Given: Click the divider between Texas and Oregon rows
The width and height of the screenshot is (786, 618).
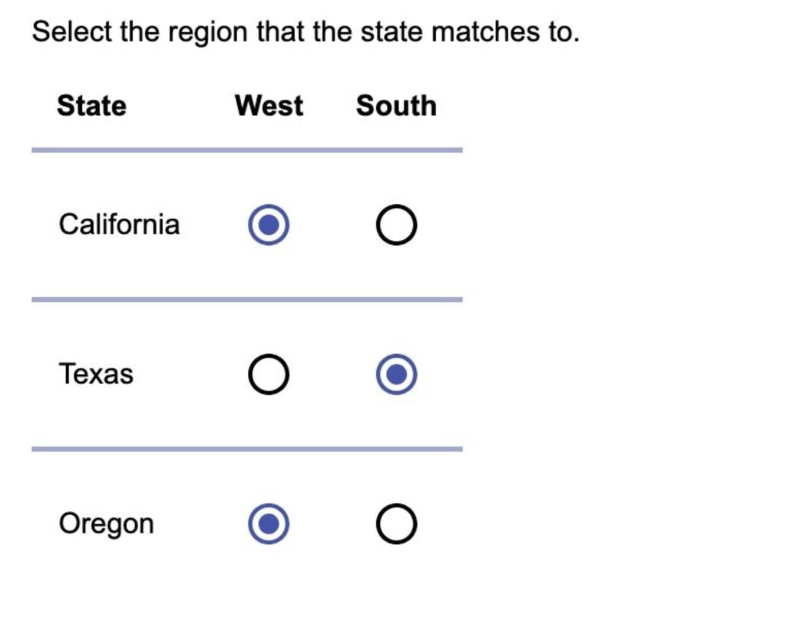Looking at the screenshot, I should pyautogui.click(x=247, y=449).
